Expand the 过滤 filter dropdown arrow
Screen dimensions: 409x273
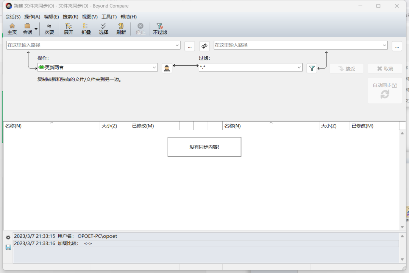(299, 67)
